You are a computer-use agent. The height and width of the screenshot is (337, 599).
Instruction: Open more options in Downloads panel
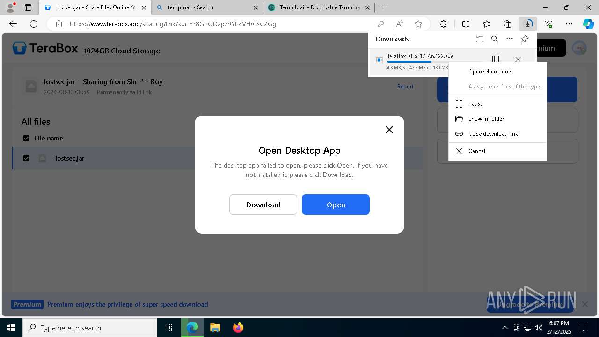coord(510,39)
